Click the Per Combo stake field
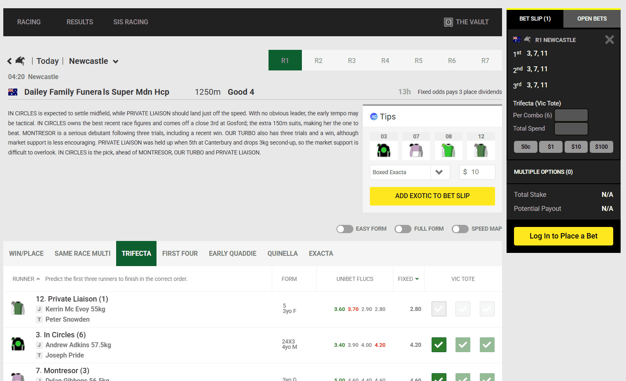This screenshot has height=381, width=626. [x=571, y=115]
